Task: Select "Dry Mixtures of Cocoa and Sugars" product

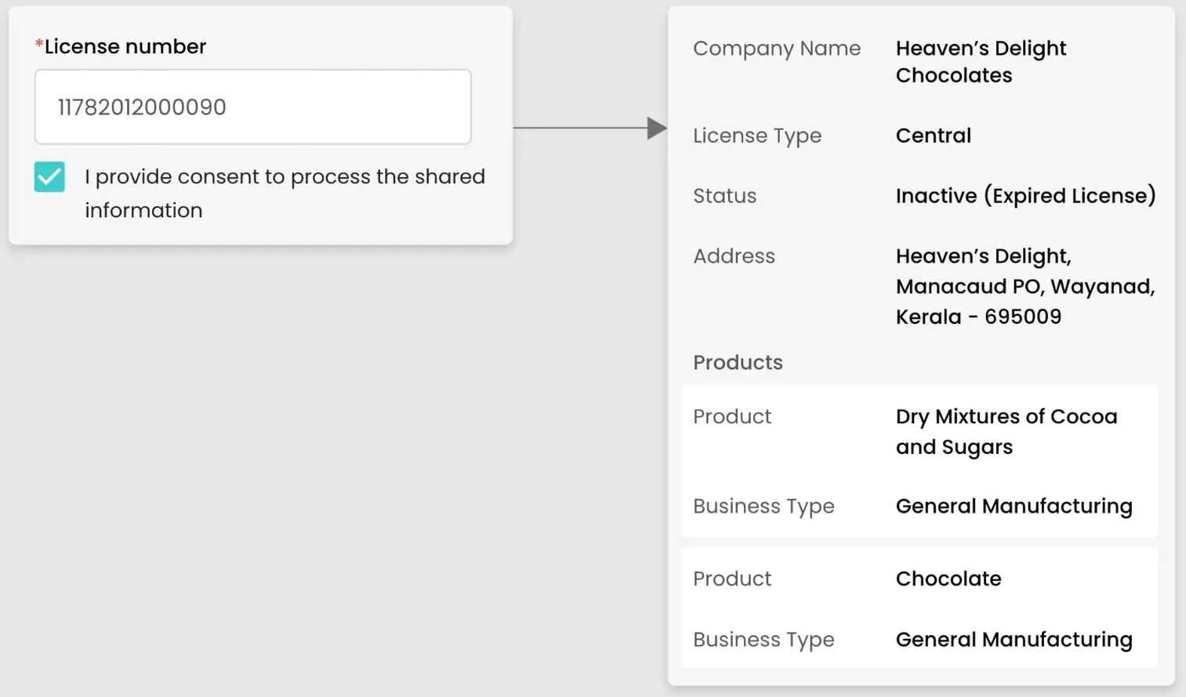Action: click(x=1006, y=431)
